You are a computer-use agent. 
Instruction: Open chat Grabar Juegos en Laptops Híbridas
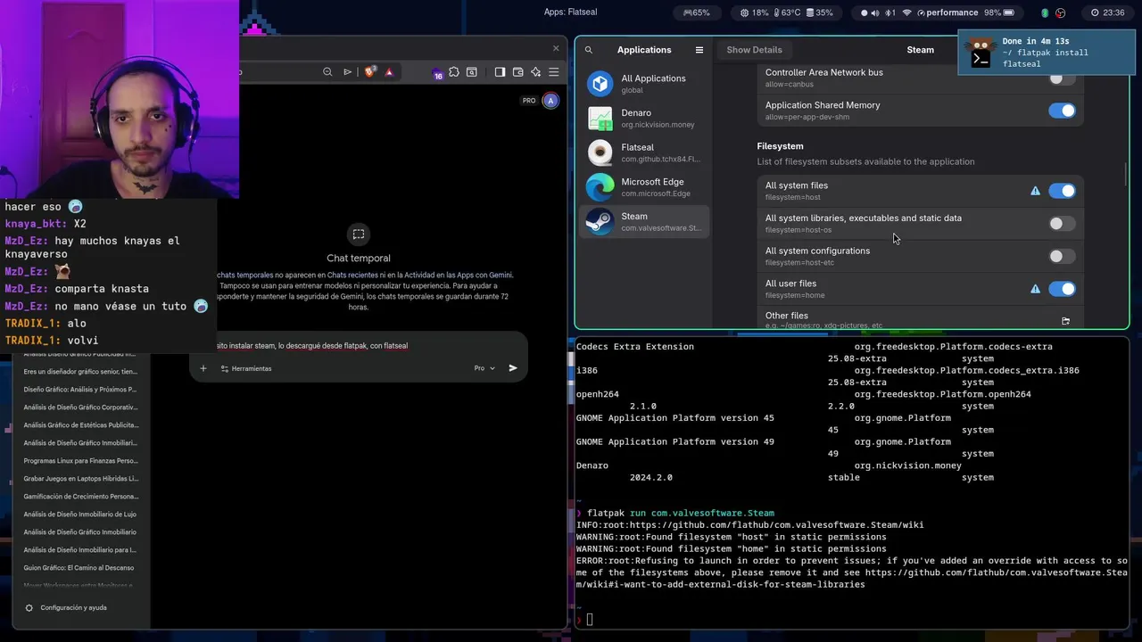click(80, 479)
